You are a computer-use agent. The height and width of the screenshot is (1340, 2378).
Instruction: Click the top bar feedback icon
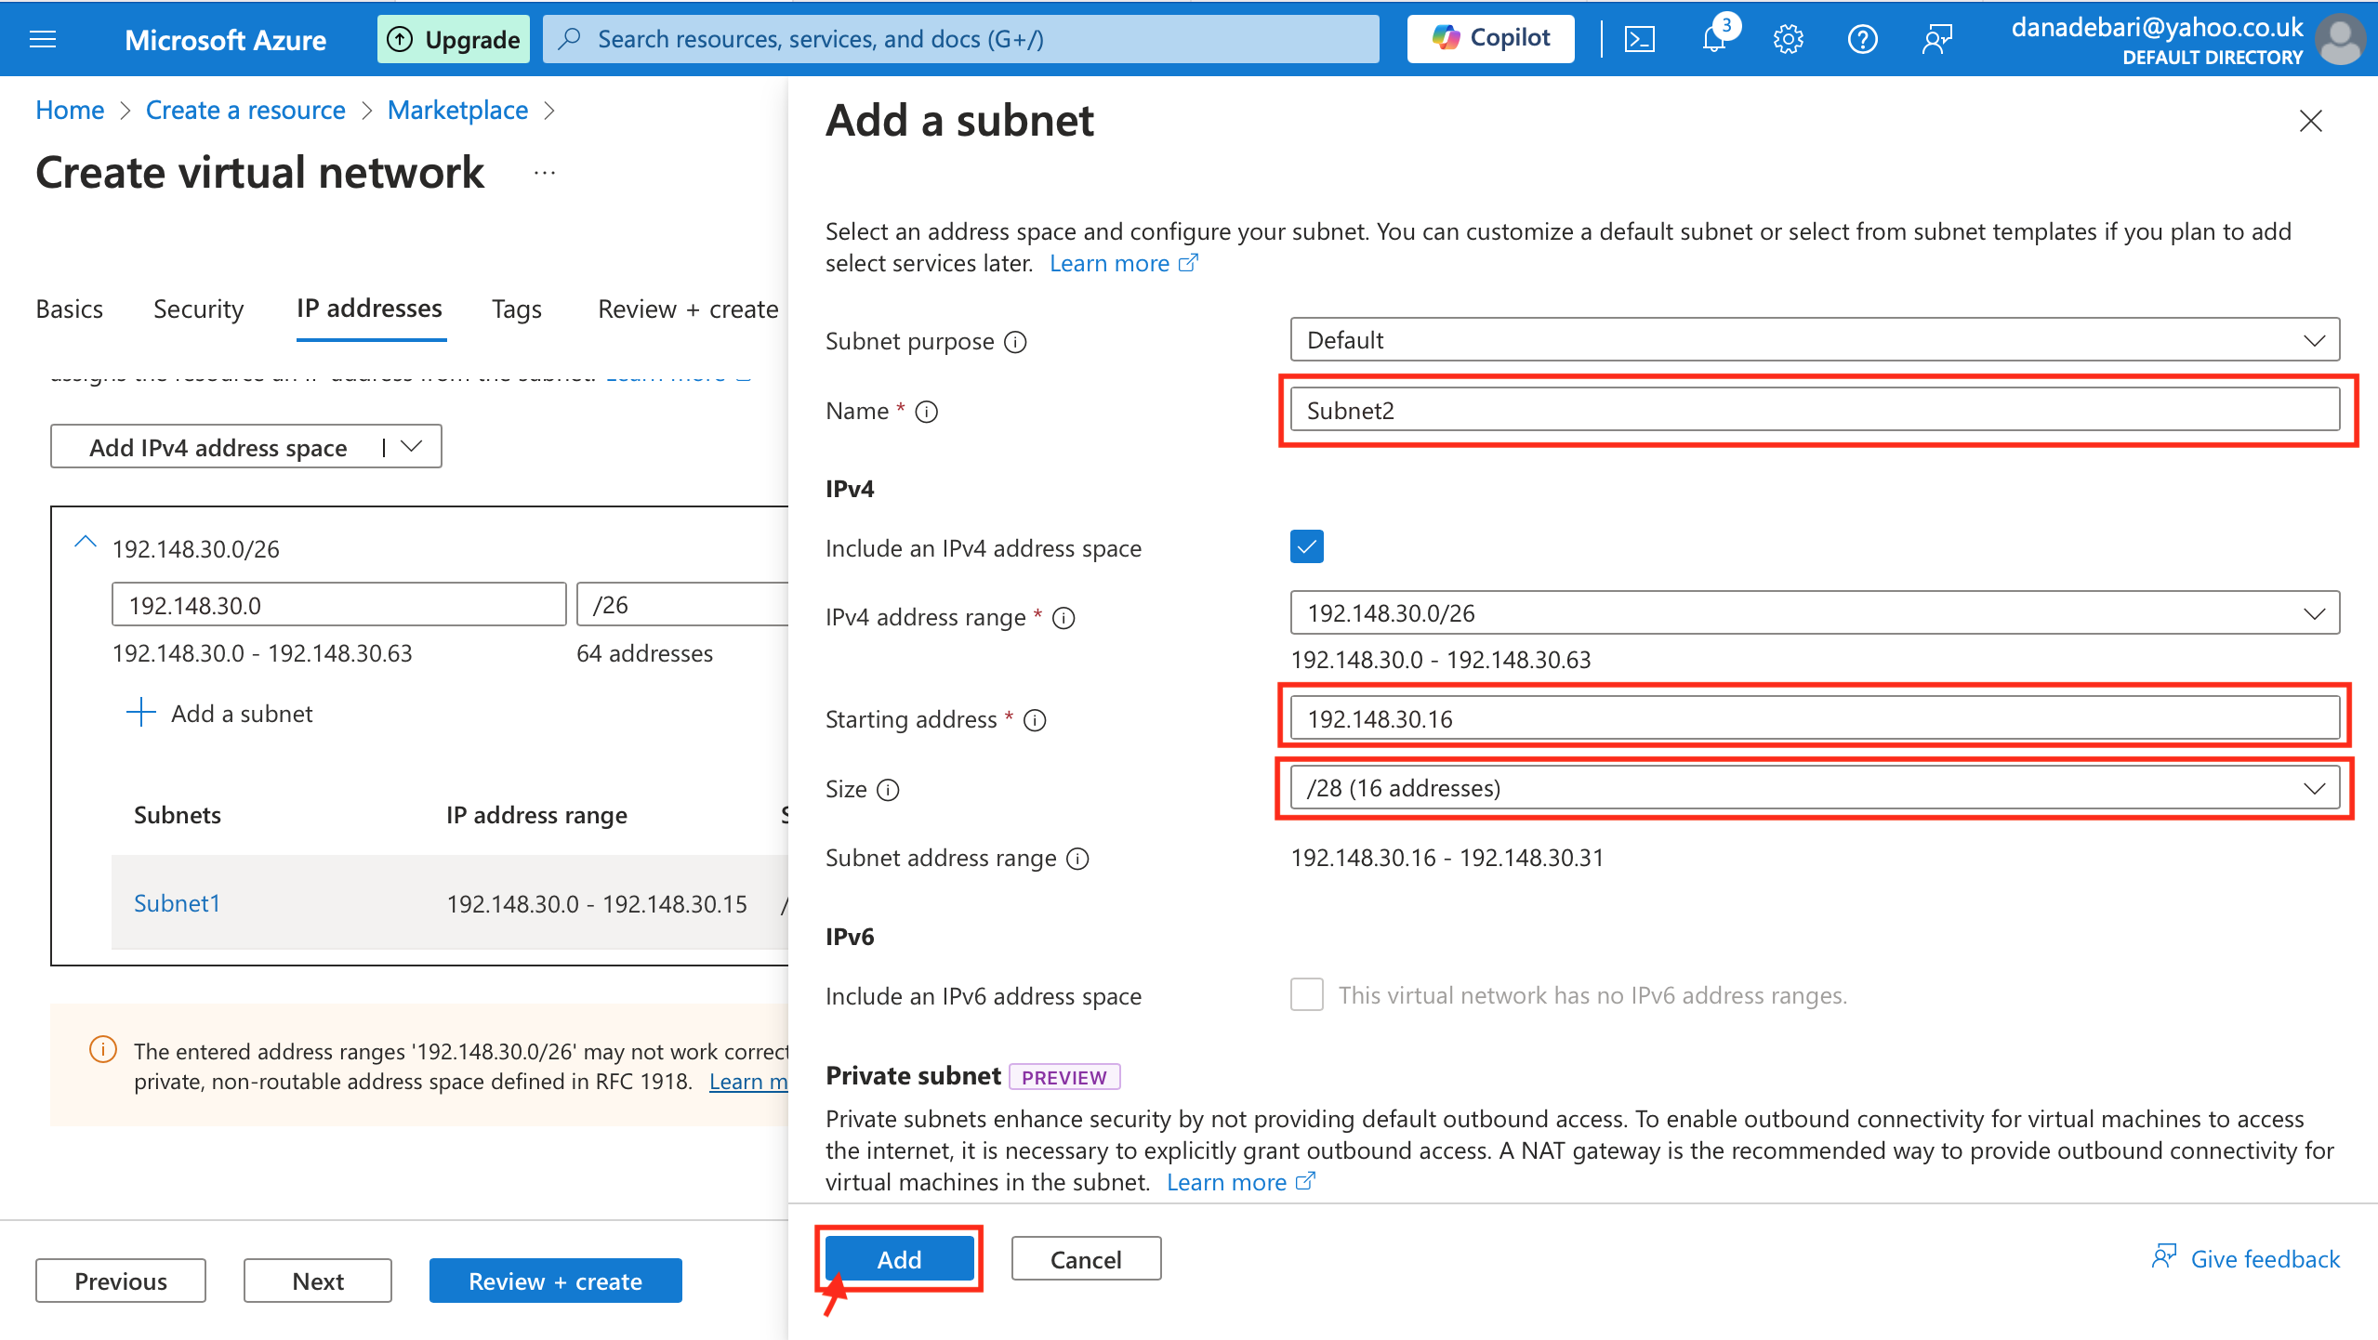(1936, 39)
